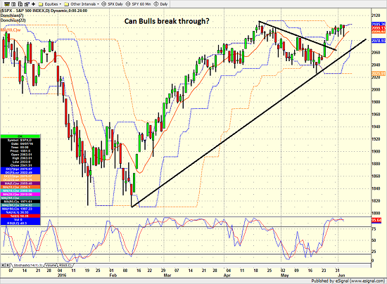The height and width of the screenshot is (284, 387).
Task: Click the red stochastic value marker on right axis
Action: click(x=376, y=220)
